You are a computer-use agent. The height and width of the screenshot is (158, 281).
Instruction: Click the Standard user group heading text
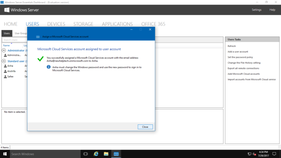[x=16, y=61]
